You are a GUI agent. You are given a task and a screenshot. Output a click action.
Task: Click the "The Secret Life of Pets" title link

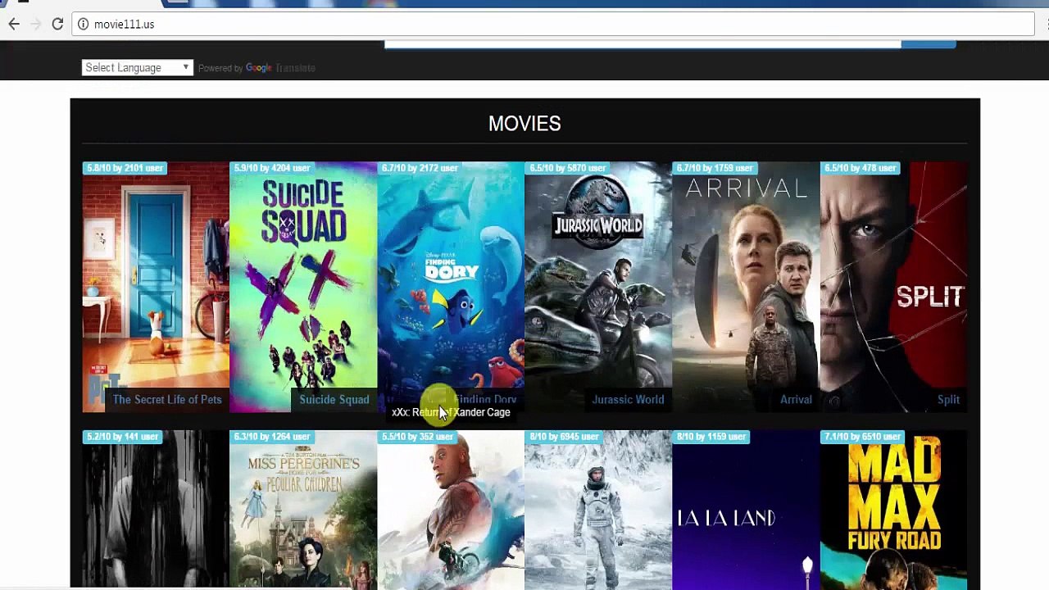tap(167, 400)
